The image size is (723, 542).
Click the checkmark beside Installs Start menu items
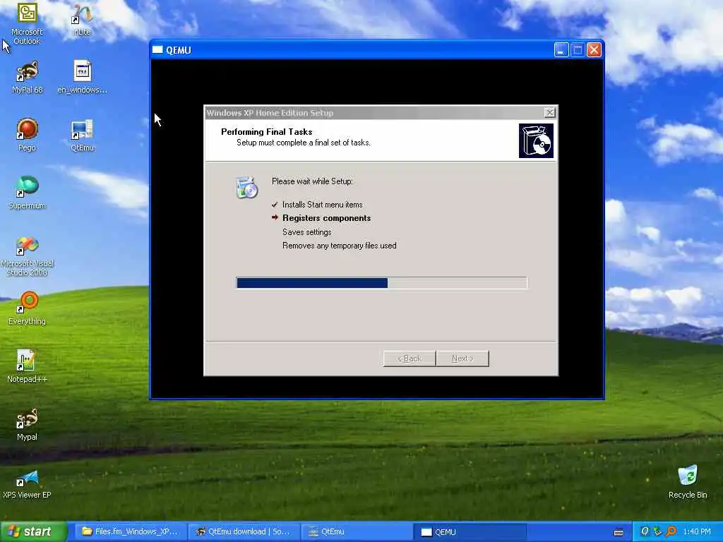[x=275, y=204]
